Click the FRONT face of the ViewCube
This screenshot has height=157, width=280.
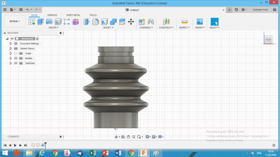tap(268, 39)
